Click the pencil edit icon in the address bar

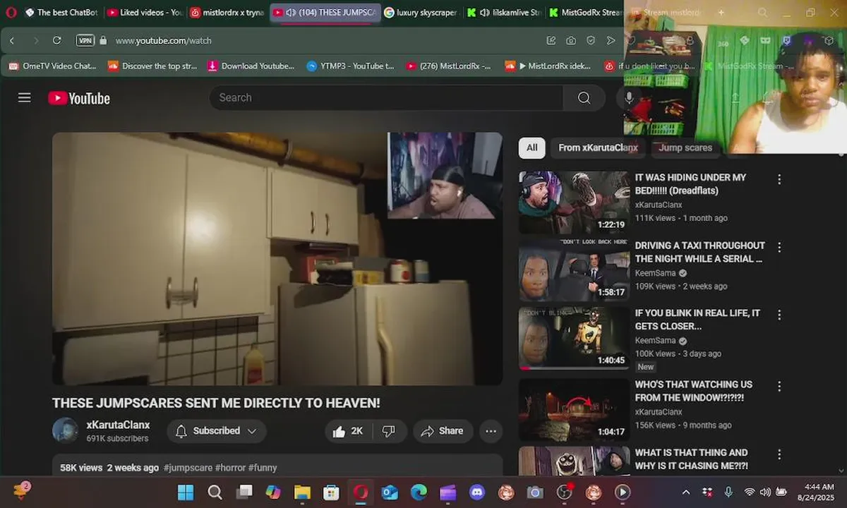[551, 41]
